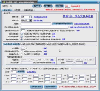Toggle the 优化点击过程 checkbox
100x91 pixels.
coord(21,34)
